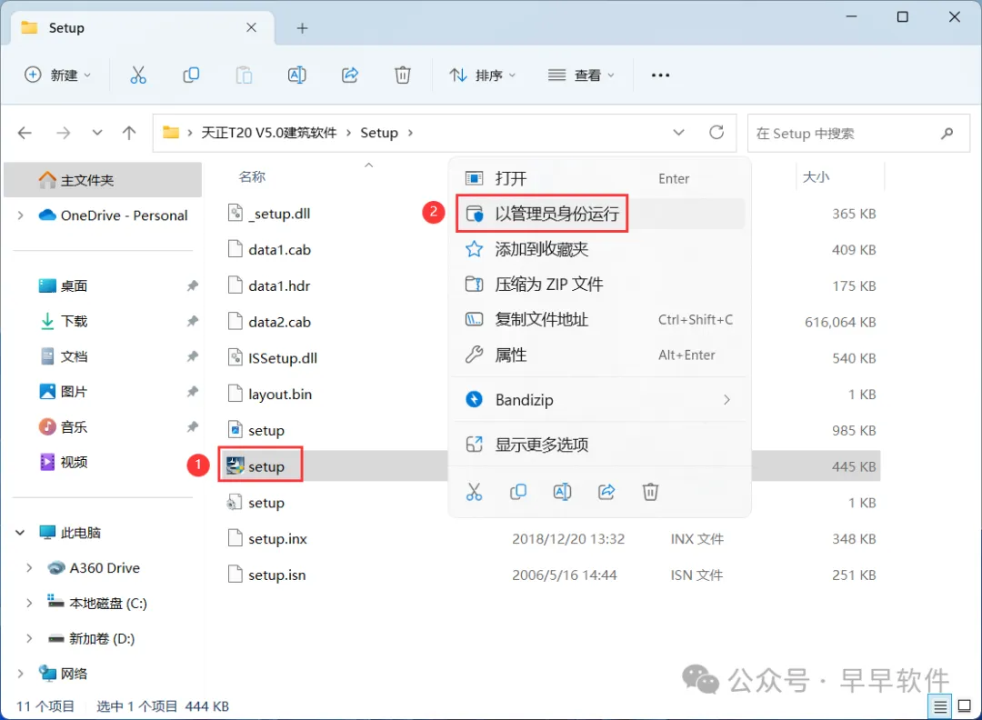Image resolution: width=982 pixels, height=720 pixels.
Task: Choose Add to favorites (添加到收藏夹)
Action: 599,249
